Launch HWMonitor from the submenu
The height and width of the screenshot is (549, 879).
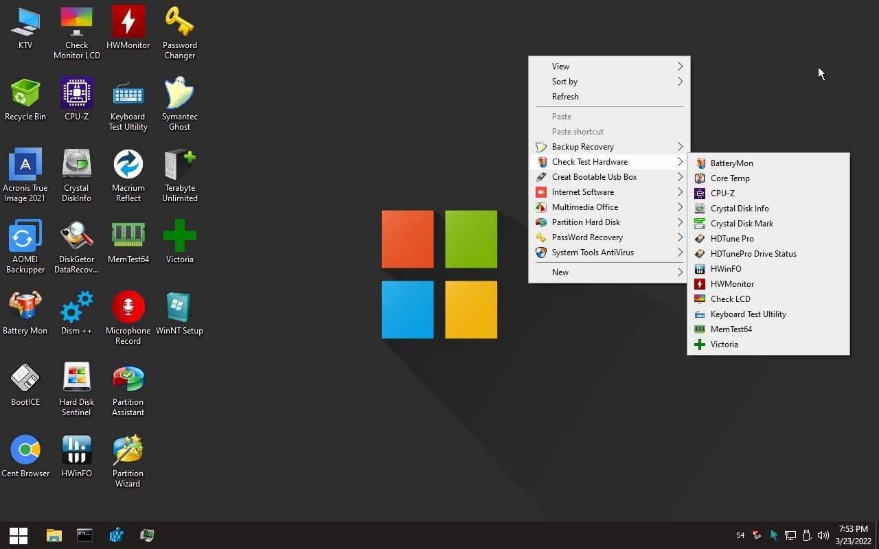768,284
